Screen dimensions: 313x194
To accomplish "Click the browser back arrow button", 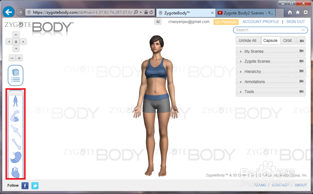I will (9, 12).
